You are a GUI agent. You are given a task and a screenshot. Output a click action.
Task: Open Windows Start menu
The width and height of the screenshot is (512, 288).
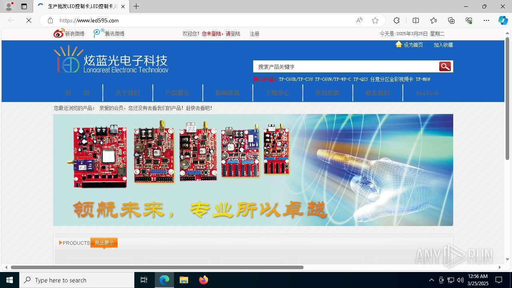[x=10, y=280]
